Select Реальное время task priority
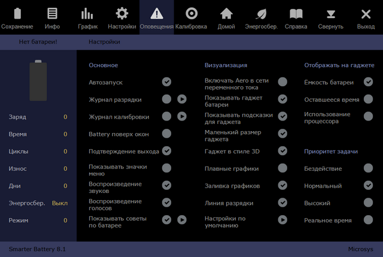 (369, 220)
